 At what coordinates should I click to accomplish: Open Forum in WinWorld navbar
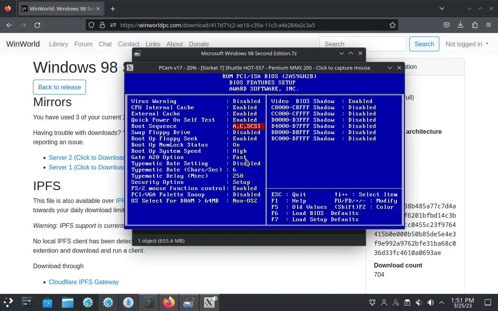[83, 44]
